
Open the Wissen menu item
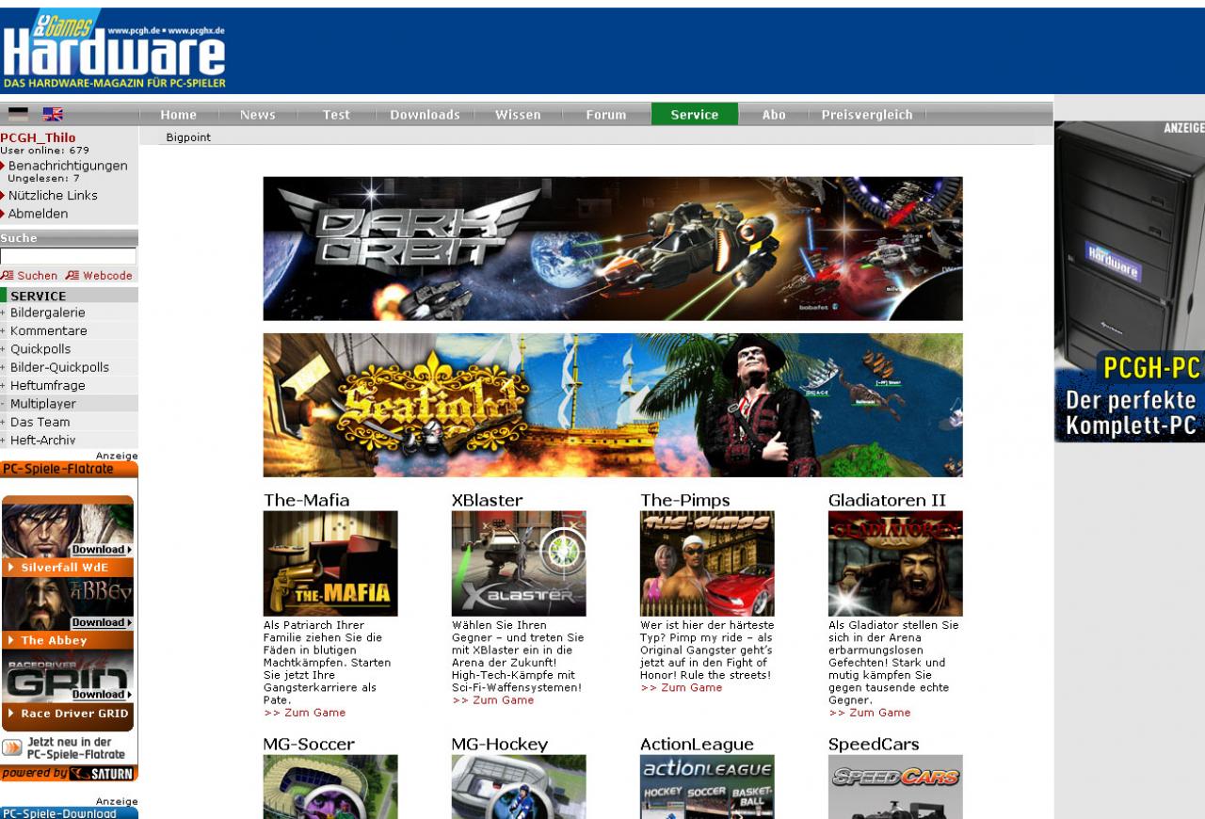pyautogui.click(x=518, y=115)
